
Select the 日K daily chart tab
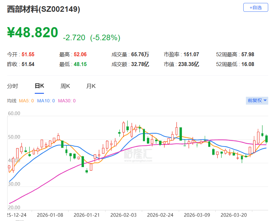39,86
